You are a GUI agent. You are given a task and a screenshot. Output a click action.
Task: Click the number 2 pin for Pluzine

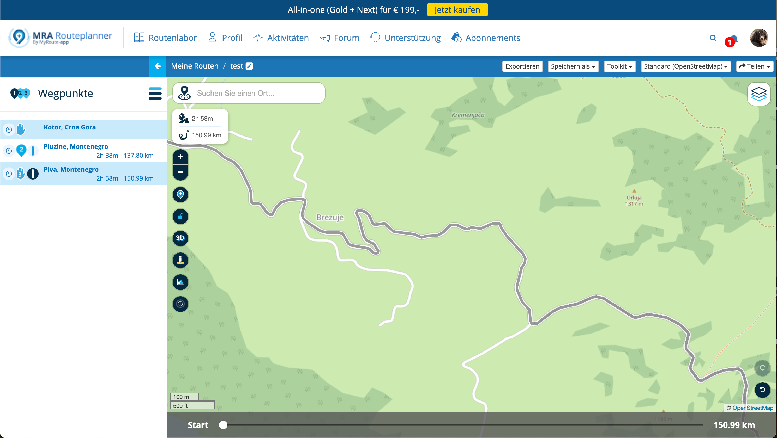tap(21, 151)
